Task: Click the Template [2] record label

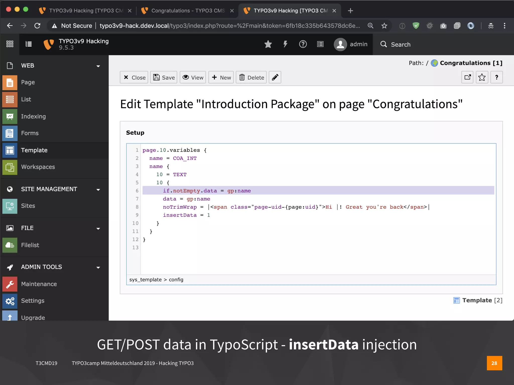Action: (x=482, y=300)
